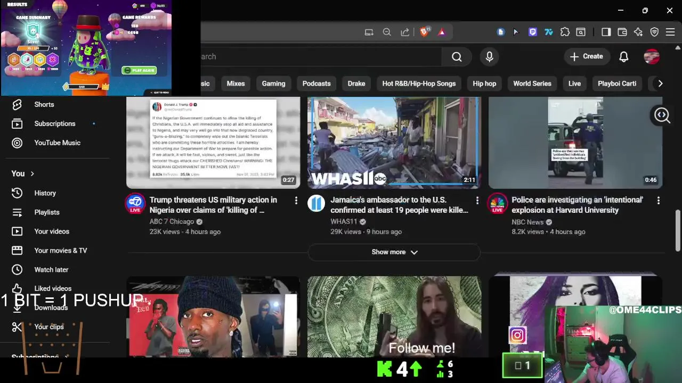Viewport: 682px width, 383px height.
Task: Expand news shelf with Show more
Action: 394,252
